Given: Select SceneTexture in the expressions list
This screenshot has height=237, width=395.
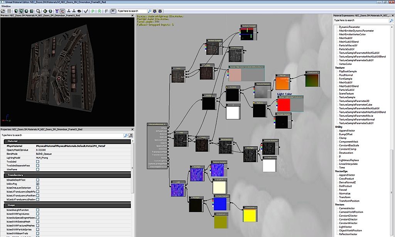Looking at the screenshot, I should 346,93.
